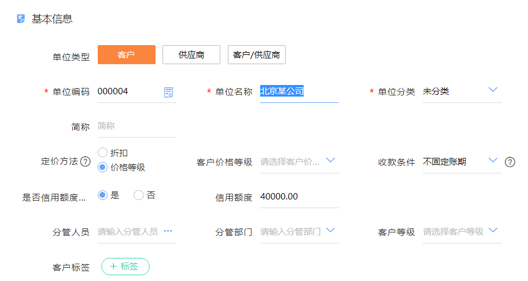The width and height of the screenshot is (528, 281).
Task: Switch unit type to 供应商
Action: click(x=191, y=54)
